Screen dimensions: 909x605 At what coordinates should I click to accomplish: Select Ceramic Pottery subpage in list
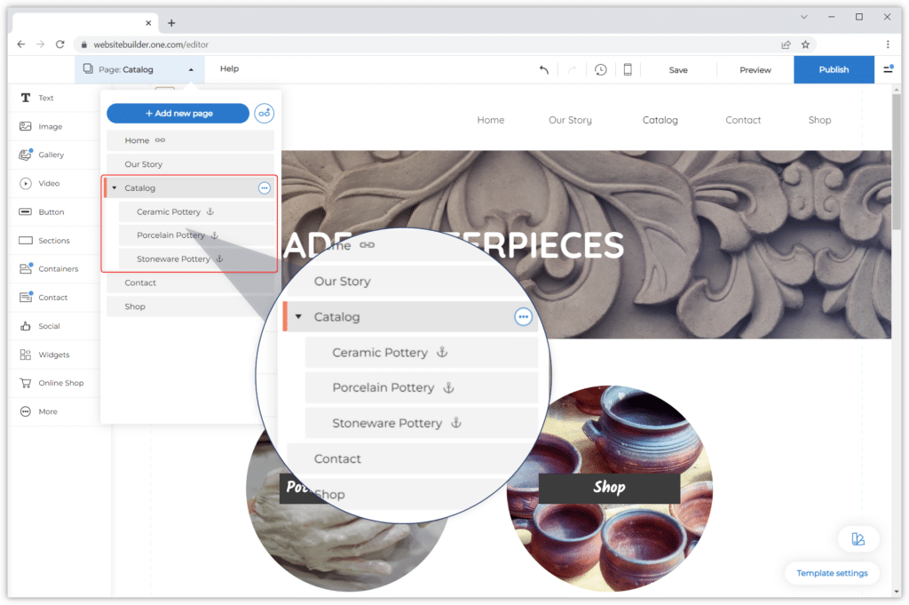[x=169, y=211]
